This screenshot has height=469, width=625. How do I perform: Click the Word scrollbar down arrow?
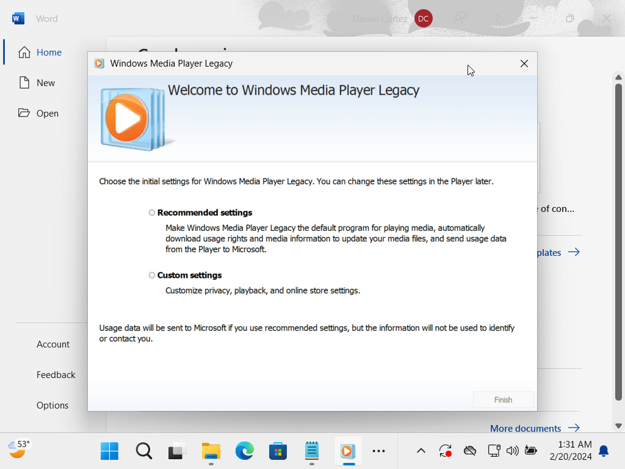tap(618, 426)
